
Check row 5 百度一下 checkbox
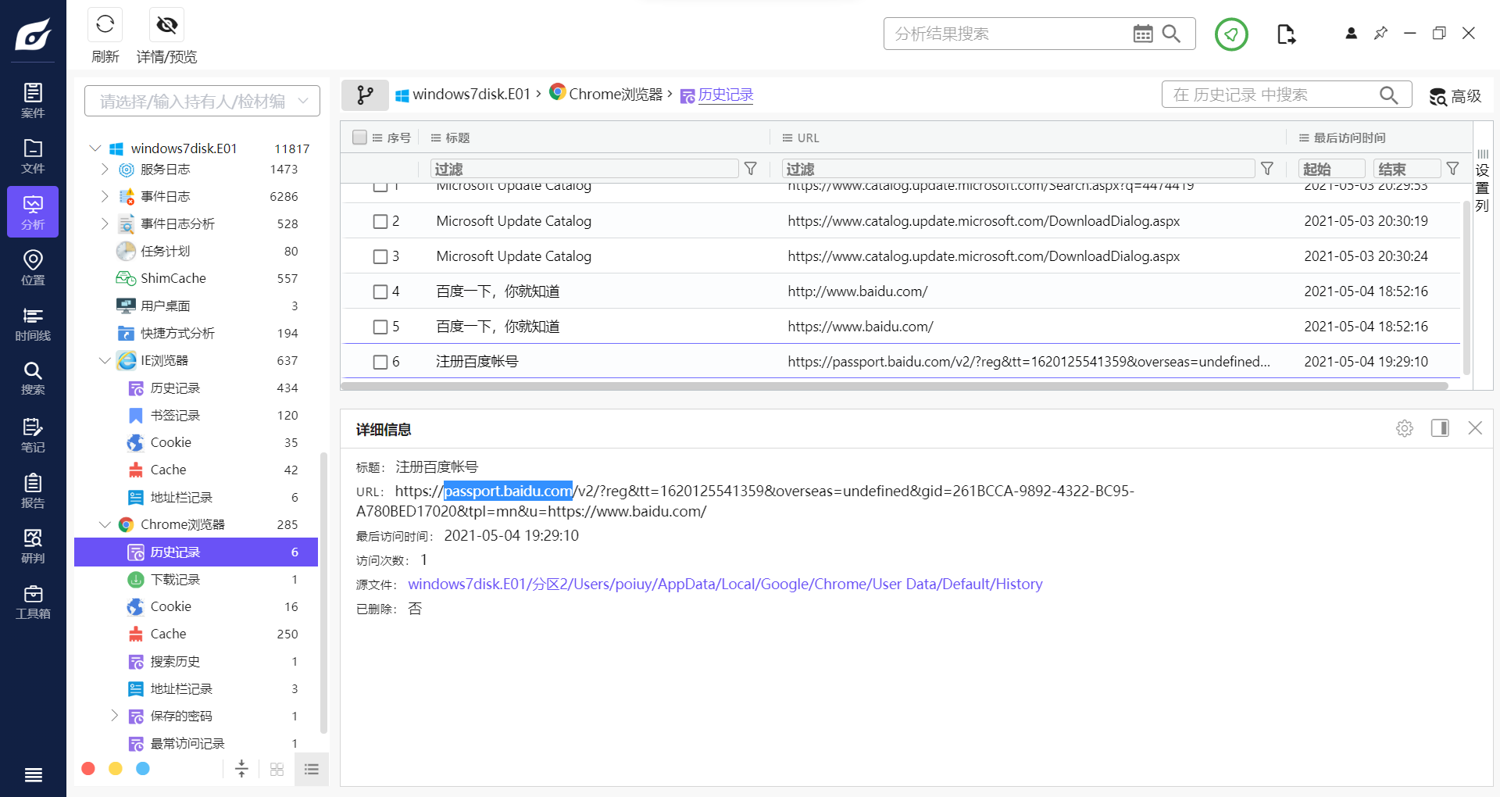pos(380,327)
